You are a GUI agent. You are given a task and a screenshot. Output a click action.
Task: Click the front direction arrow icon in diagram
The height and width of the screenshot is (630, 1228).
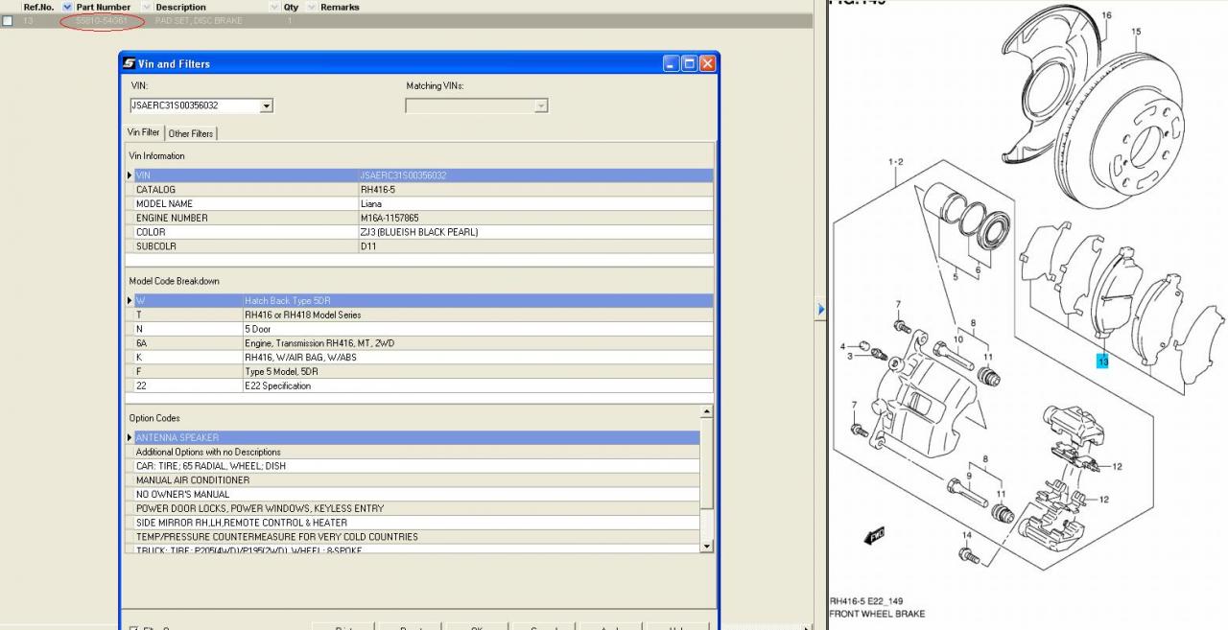[875, 535]
